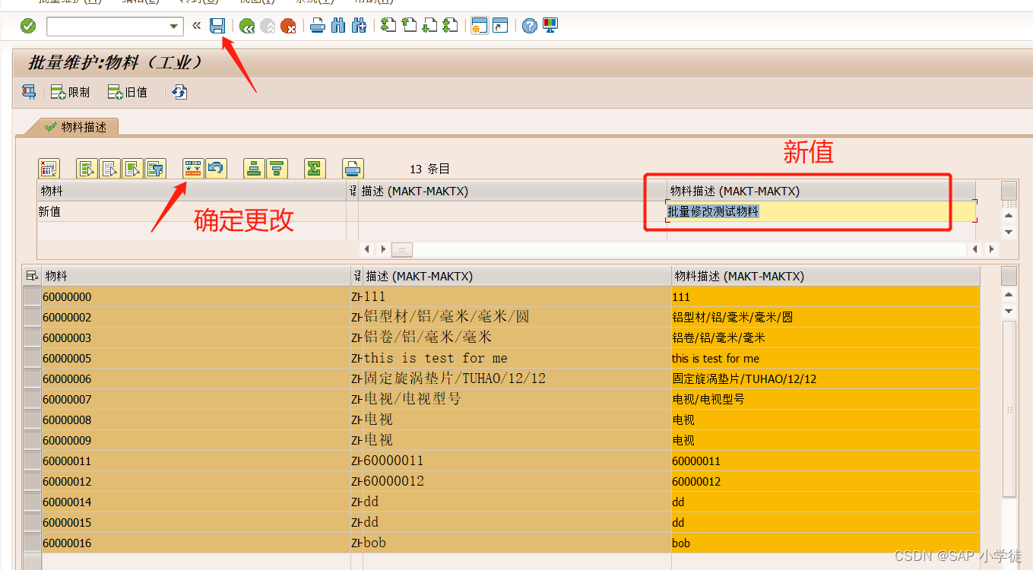This screenshot has height=570, width=1033.
Task: Save the changes with the Save disk icon
Action: pyautogui.click(x=218, y=25)
